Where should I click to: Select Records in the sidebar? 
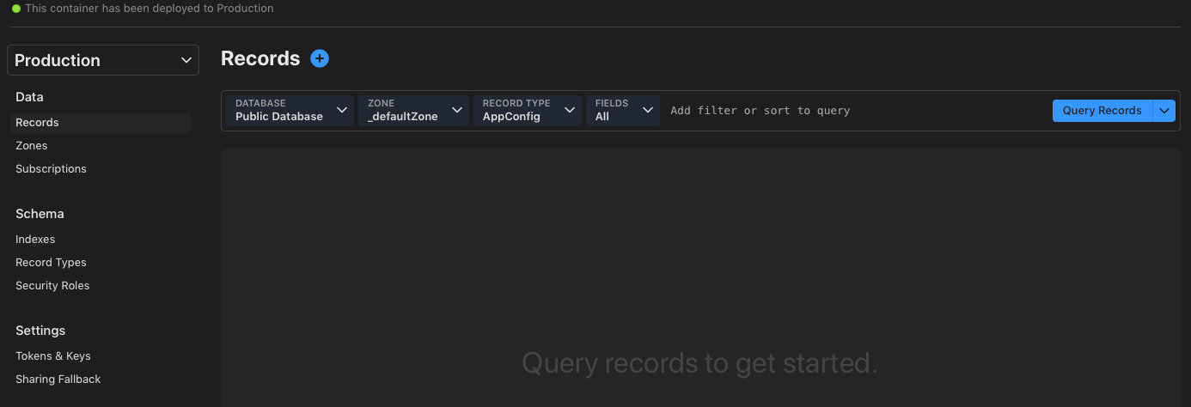pos(100,123)
